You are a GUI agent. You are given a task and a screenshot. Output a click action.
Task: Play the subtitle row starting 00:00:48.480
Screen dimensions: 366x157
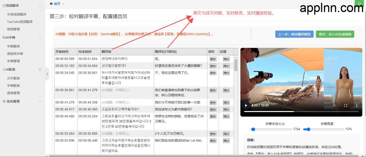[x=226, y=116]
